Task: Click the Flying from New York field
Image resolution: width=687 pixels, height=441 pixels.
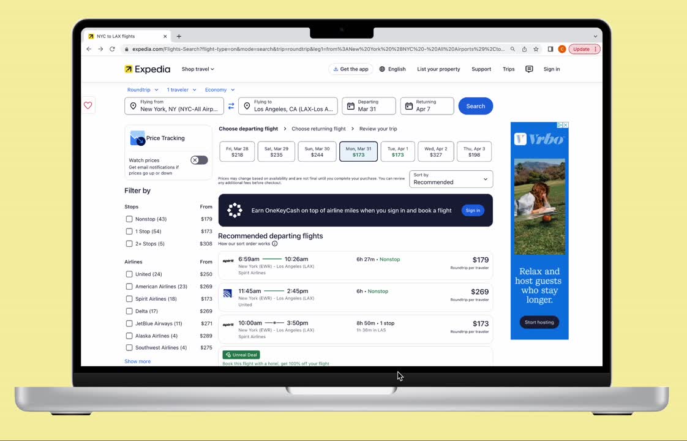Action: tap(174, 106)
